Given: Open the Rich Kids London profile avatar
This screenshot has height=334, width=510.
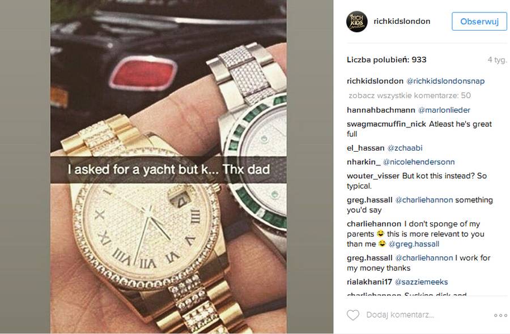Looking at the screenshot, I should click(357, 22).
